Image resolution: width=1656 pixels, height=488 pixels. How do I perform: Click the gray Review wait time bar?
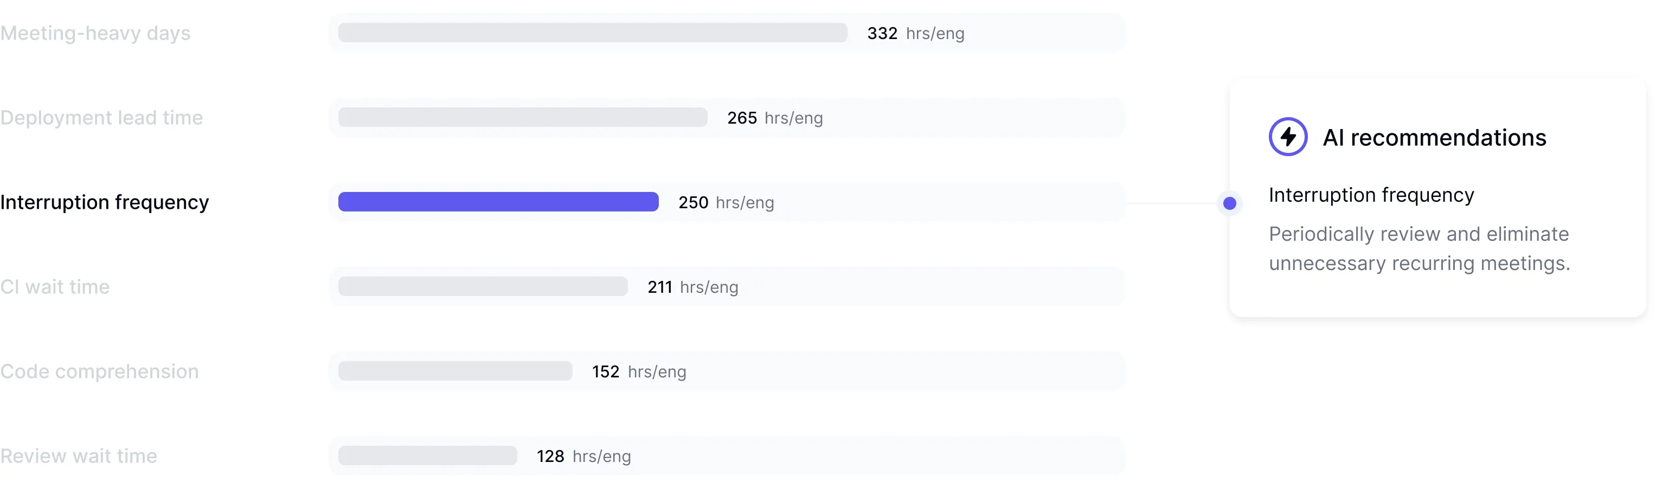click(x=427, y=455)
